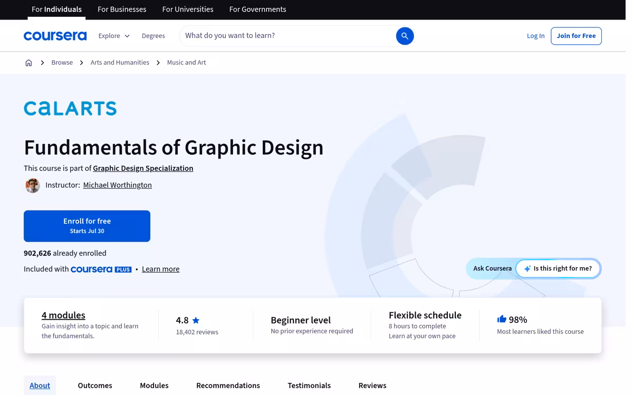Click the Log In link
The height and width of the screenshot is (395, 633).
click(535, 36)
